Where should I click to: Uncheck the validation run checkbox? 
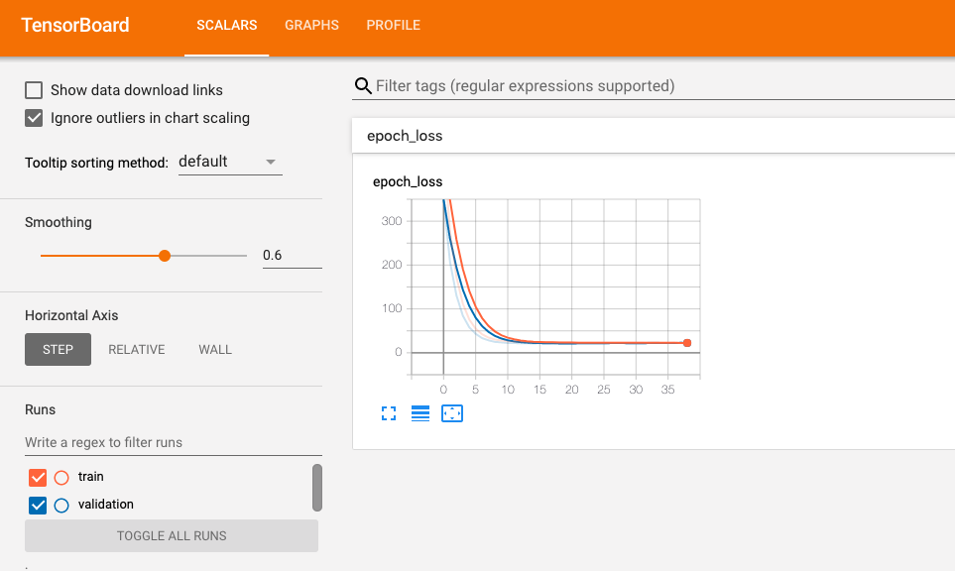[x=38, y=506]
